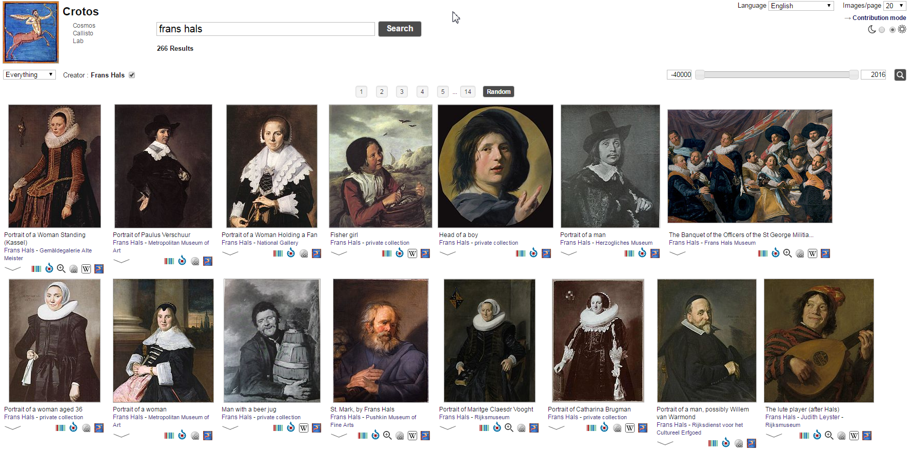This screenshot has width=909, height=451.
Task: Select the day mode radio button beside sun
Action: [893, 30]
